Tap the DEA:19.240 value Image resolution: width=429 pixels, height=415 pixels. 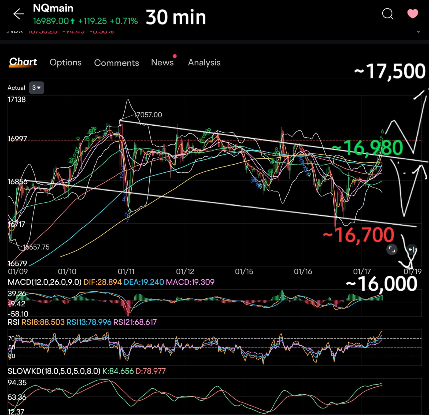144,282
